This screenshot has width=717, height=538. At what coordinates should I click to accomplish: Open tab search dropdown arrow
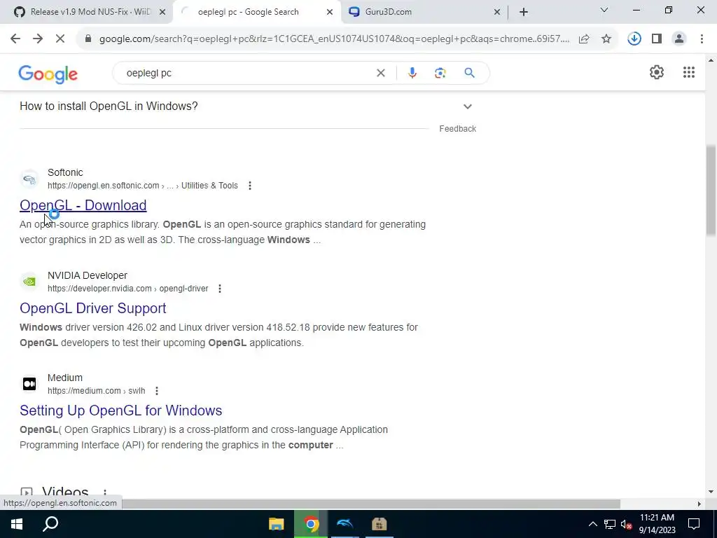point(604,10)
